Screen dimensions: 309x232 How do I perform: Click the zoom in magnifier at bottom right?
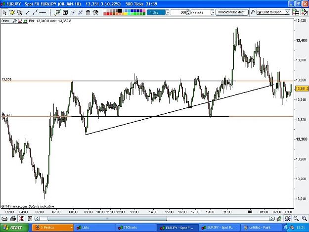pyautogui.click(x=305, y=219)
